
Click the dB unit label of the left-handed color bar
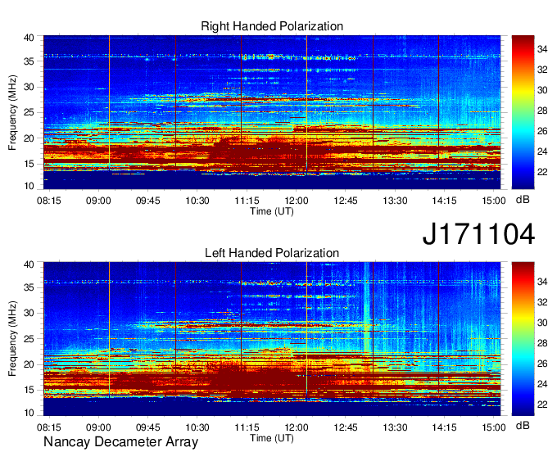pos(523,425)
